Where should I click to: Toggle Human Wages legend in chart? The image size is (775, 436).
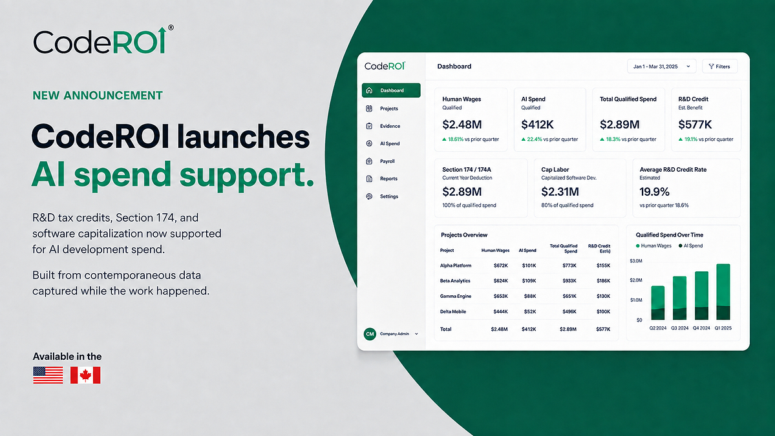(x=653, y=245)
